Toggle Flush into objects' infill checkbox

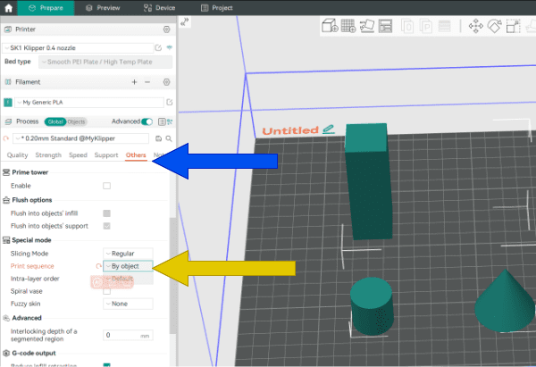[x=106, y=213]
